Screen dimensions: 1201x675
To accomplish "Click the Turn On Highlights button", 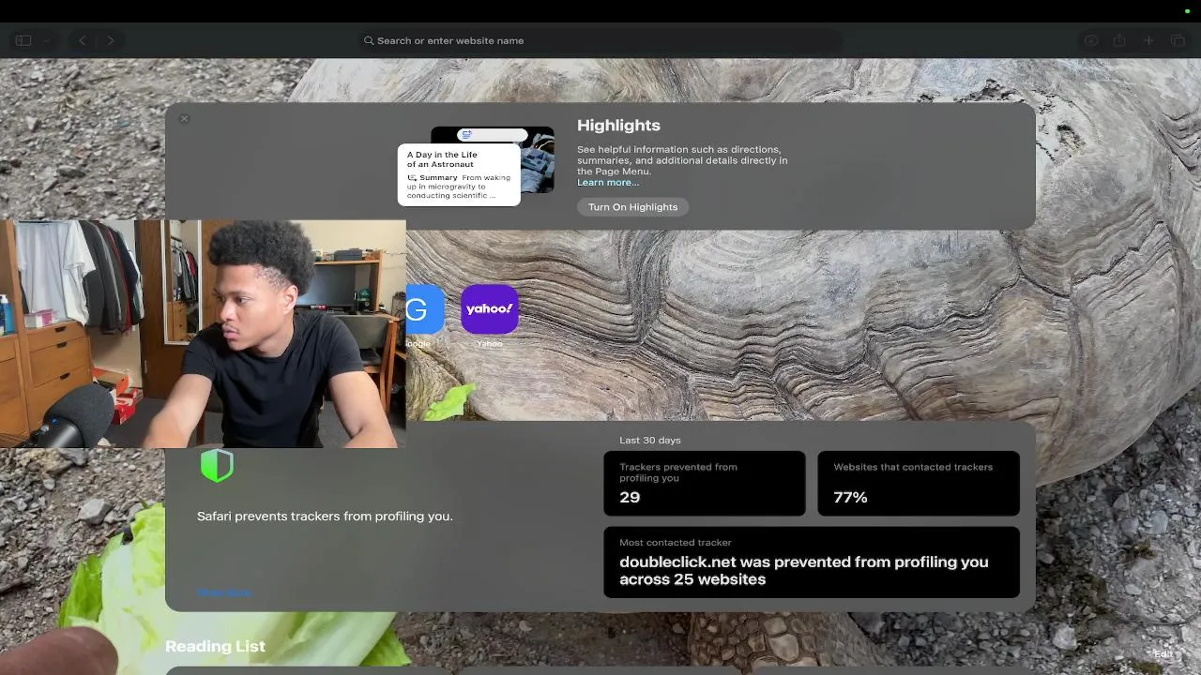I will pyautogui.click(x=632, y=207).
